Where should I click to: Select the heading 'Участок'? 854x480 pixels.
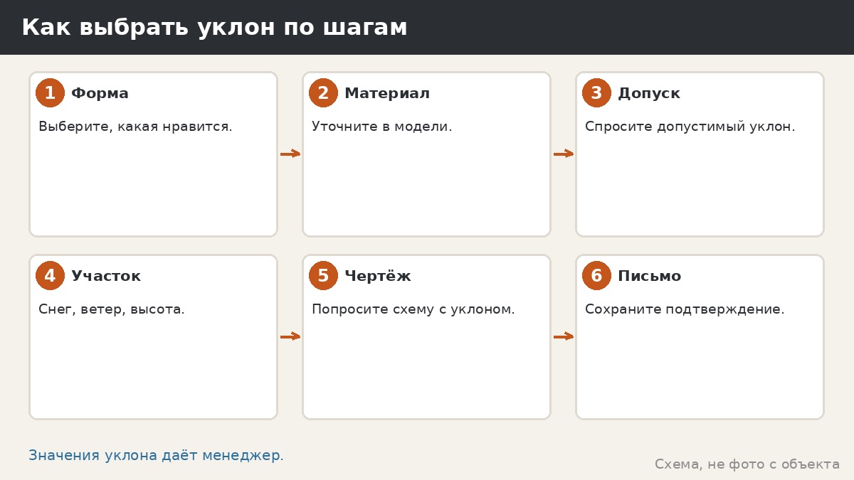(x=106, y=276)
